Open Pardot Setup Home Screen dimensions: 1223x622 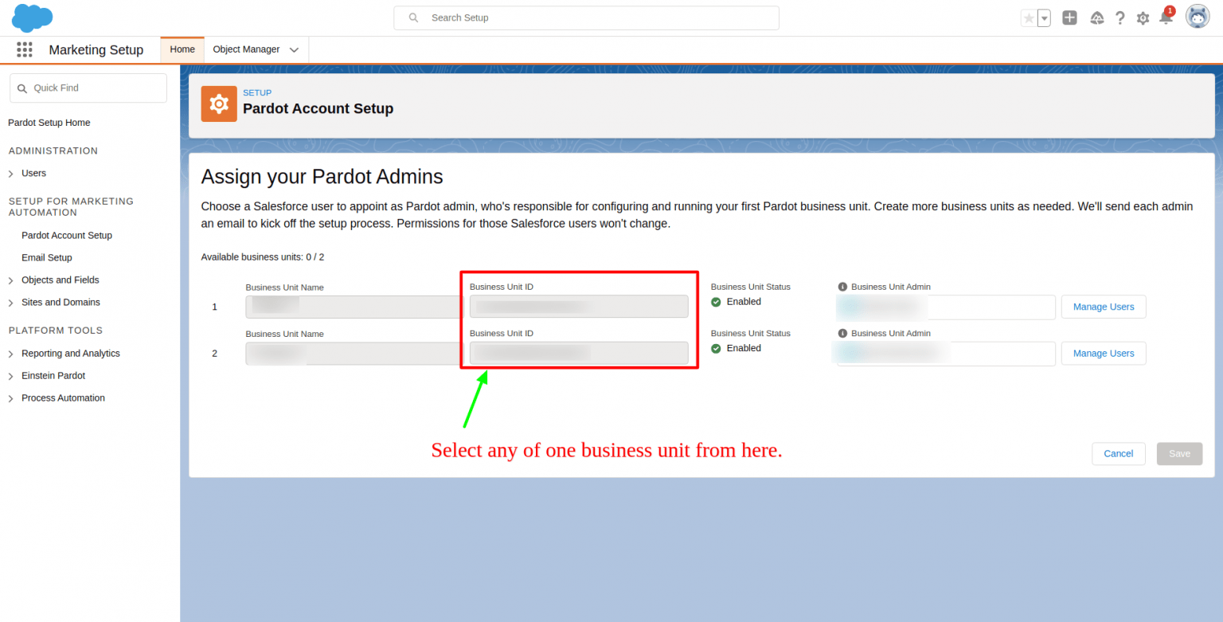49,123
